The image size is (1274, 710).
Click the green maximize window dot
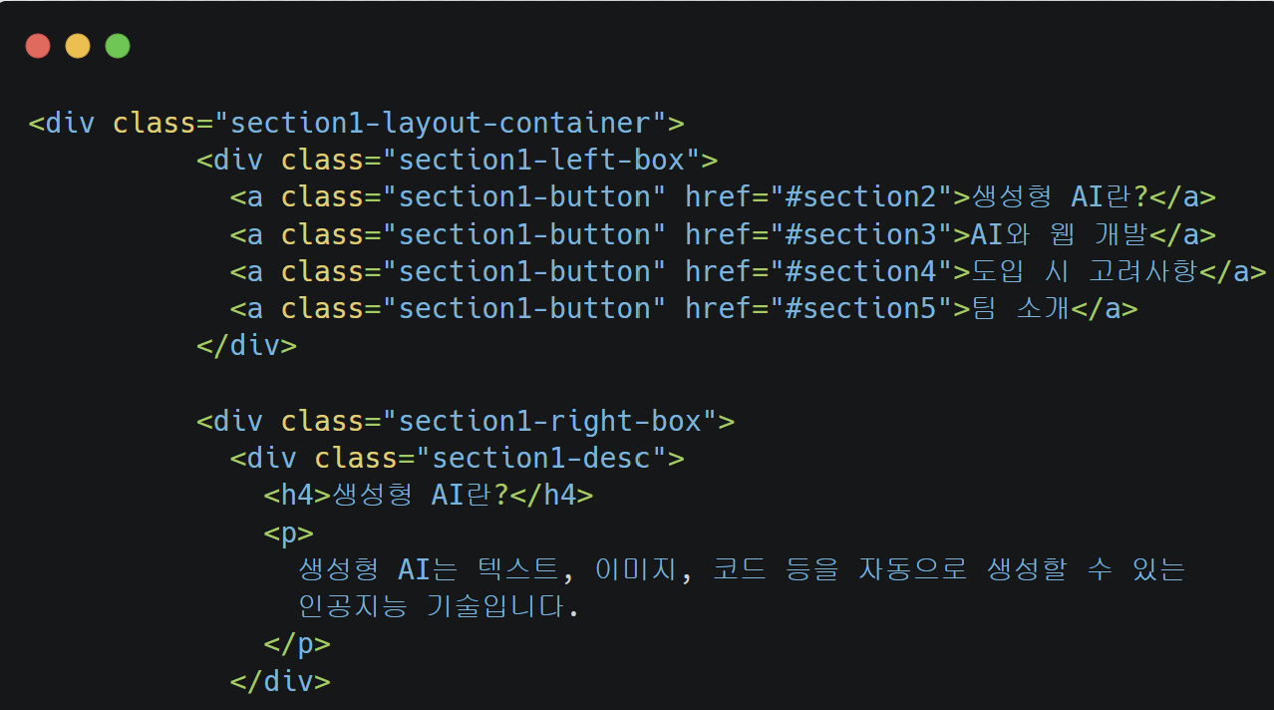pos(118,46)
